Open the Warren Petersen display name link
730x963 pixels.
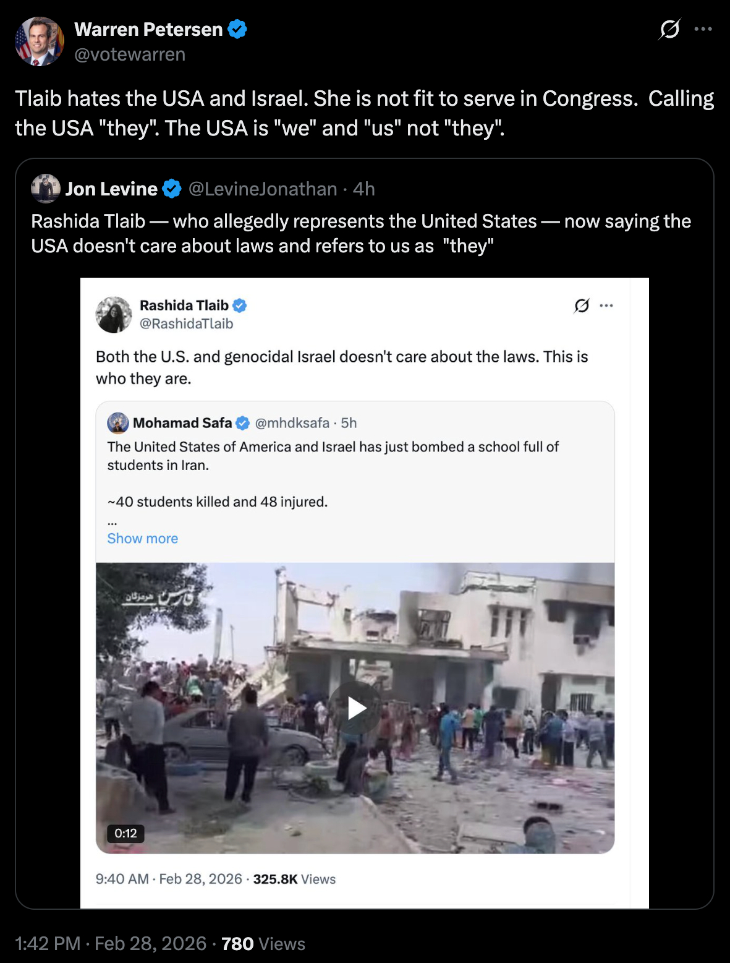coord(148,29)
